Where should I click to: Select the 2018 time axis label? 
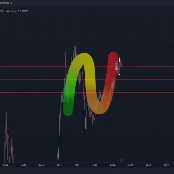[x=6, y=165]
